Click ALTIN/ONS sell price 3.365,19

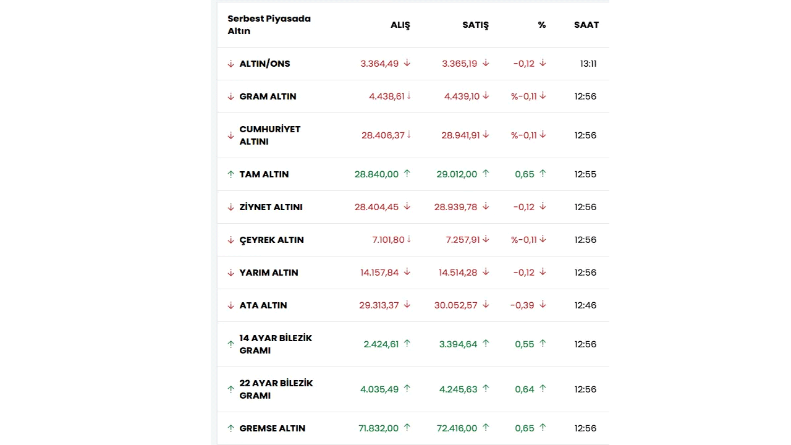coord(459,64)
